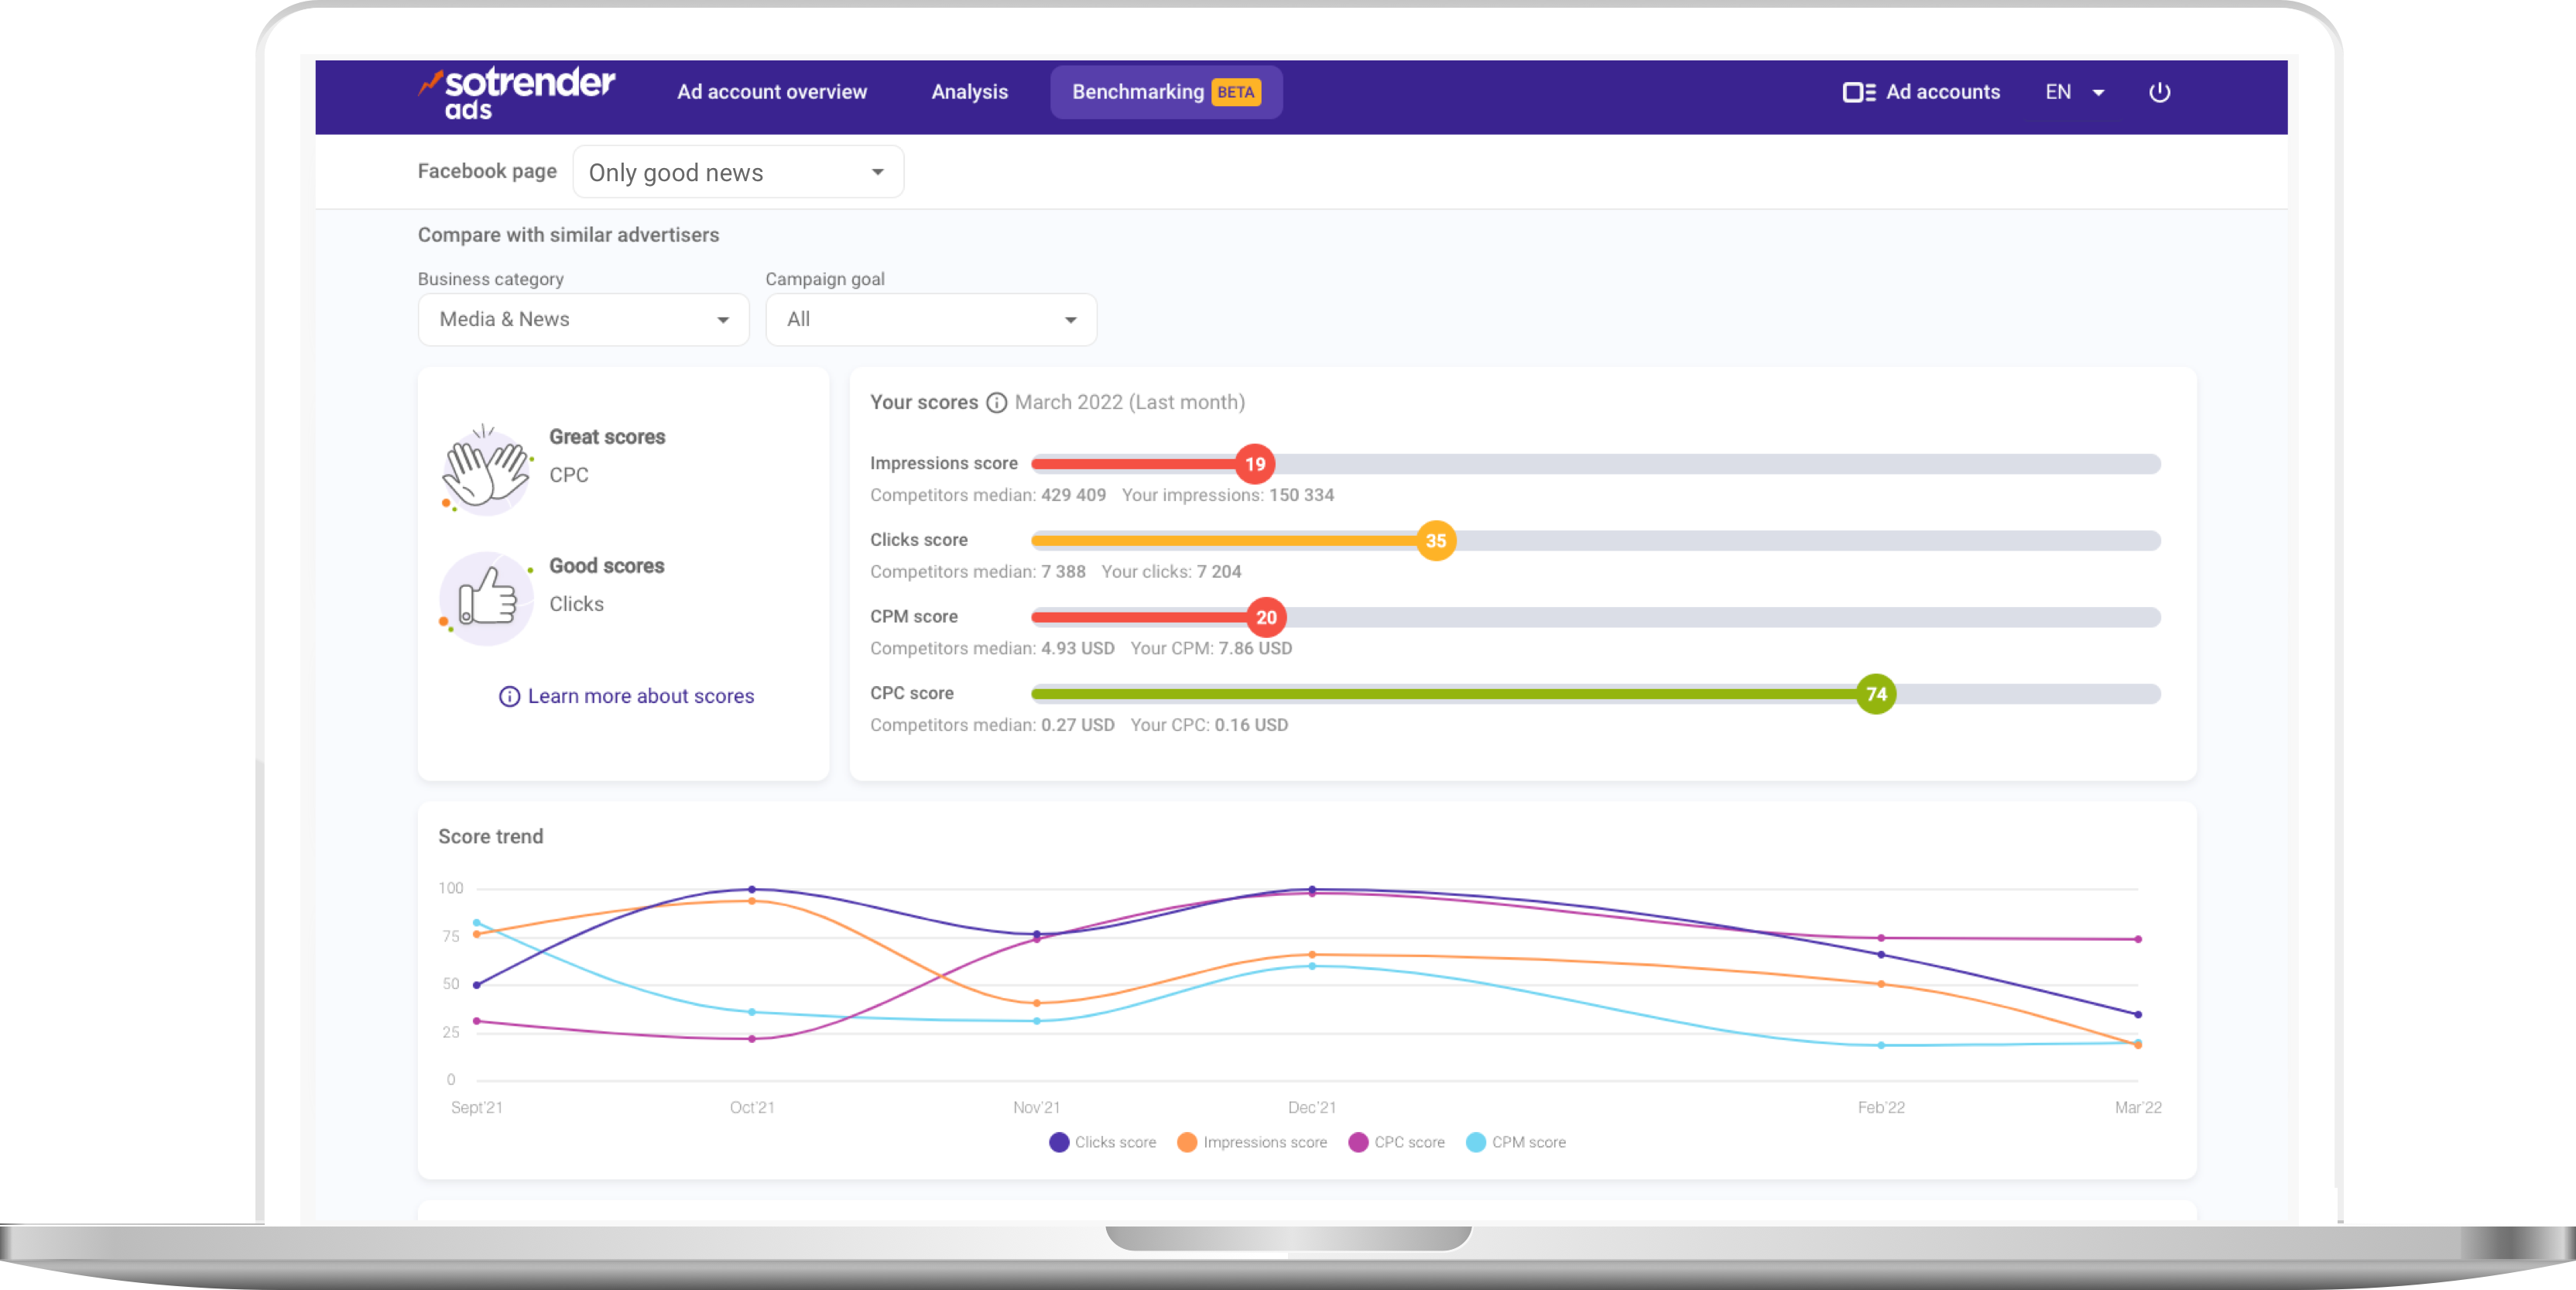
Task: Open Learn more about scores link
Action: click(x=640, y=696)
